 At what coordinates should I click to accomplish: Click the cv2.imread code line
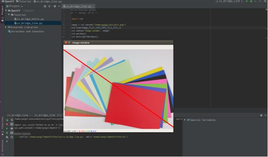[98, 25]
